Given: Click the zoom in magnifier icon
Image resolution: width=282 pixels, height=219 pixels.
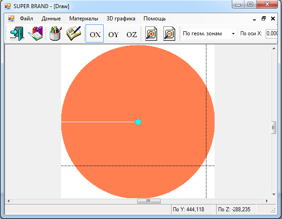Looking at the screenshot, I should pos(151,33).
